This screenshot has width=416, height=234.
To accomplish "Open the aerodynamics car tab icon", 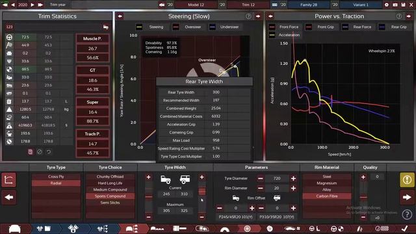I will (292, 228).
